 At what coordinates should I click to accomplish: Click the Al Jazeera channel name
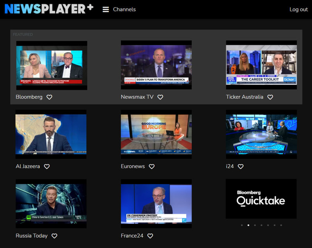28,166
